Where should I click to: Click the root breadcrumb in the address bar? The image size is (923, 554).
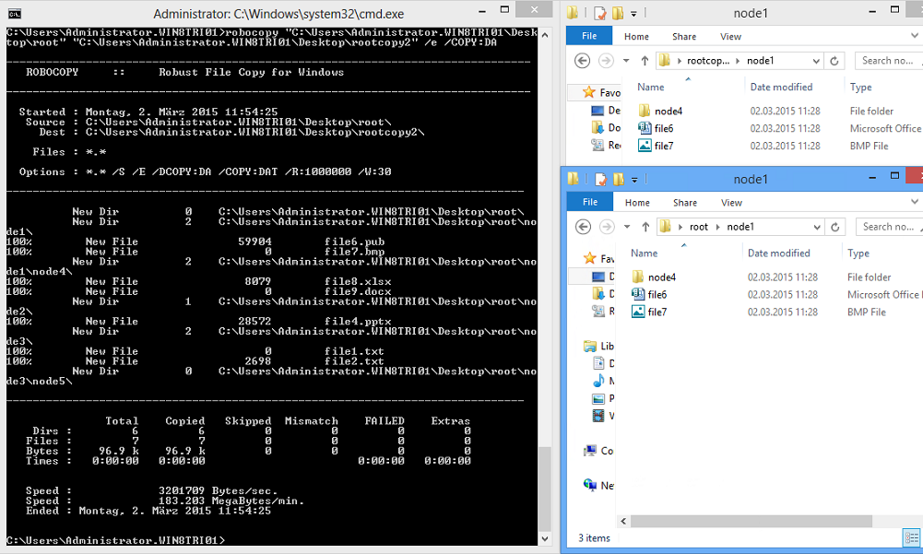click(x=699, y=227)
